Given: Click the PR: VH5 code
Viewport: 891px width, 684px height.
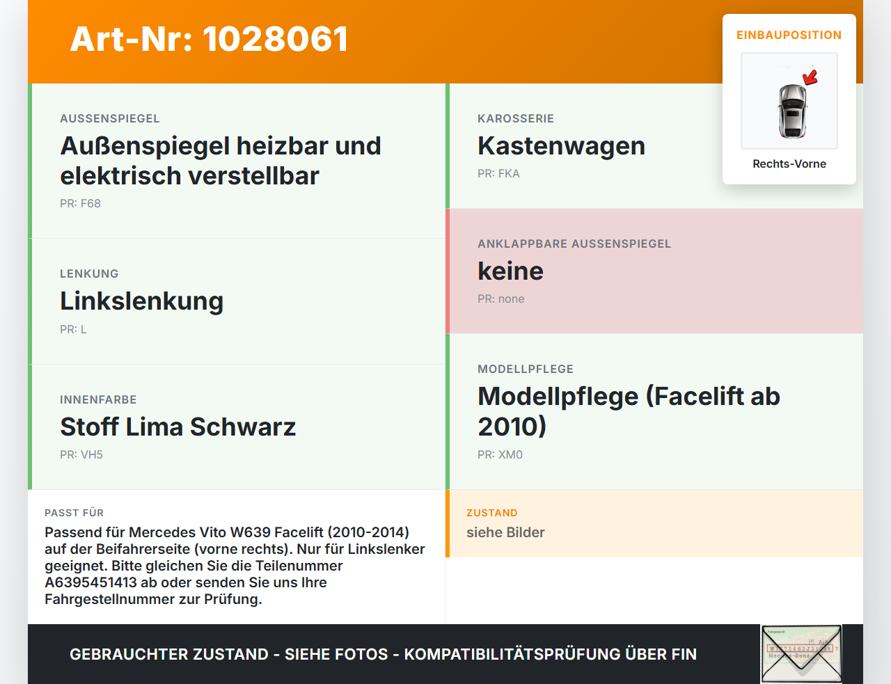Looking at the screenshot, I should tap(81, 454).
